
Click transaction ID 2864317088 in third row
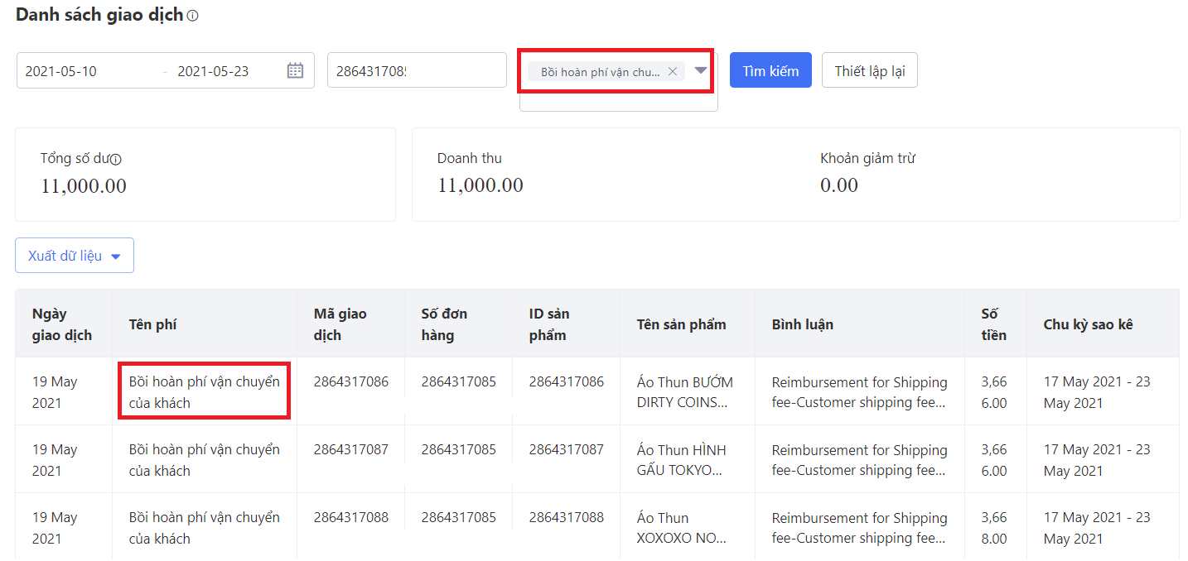click(350, 517)
